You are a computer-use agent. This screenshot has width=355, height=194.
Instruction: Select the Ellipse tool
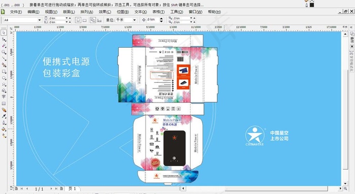click(4, 78)
